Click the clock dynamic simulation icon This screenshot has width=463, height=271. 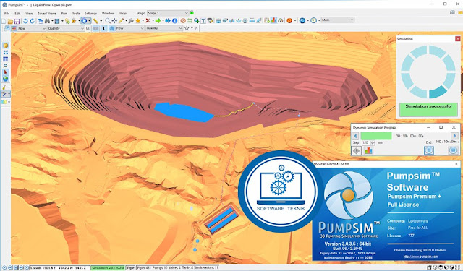[313, 20]
